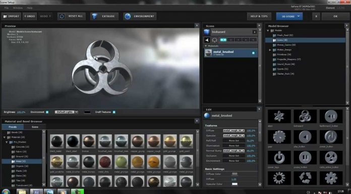Open the Preview panel options arrow
This screenshot has width=351, height=194.
(197, 26)
